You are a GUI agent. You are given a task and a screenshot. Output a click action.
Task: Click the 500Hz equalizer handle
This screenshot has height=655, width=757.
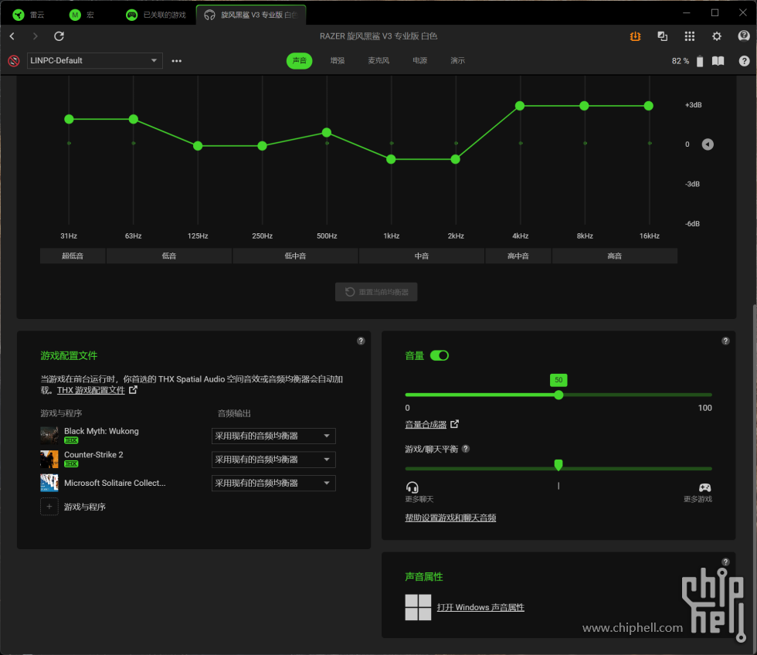click(x=327, y=132)
